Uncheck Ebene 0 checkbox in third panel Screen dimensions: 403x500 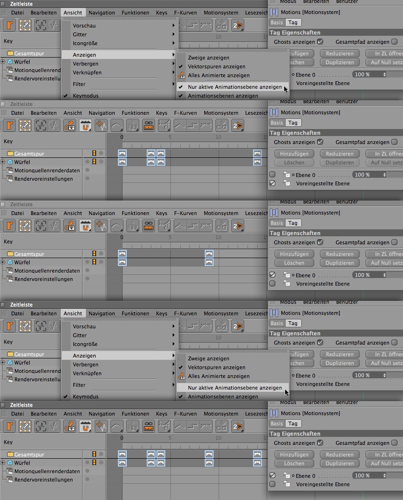(x=272, y=274)
